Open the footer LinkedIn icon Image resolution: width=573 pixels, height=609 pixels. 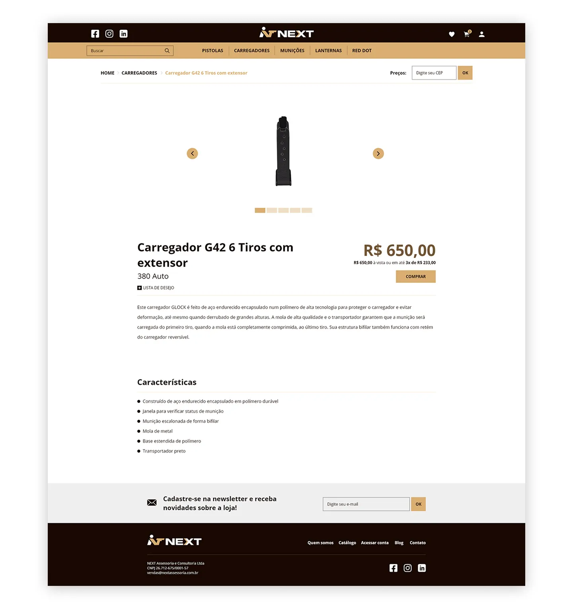point(422,568)
